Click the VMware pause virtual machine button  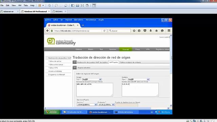pos(40,5)
